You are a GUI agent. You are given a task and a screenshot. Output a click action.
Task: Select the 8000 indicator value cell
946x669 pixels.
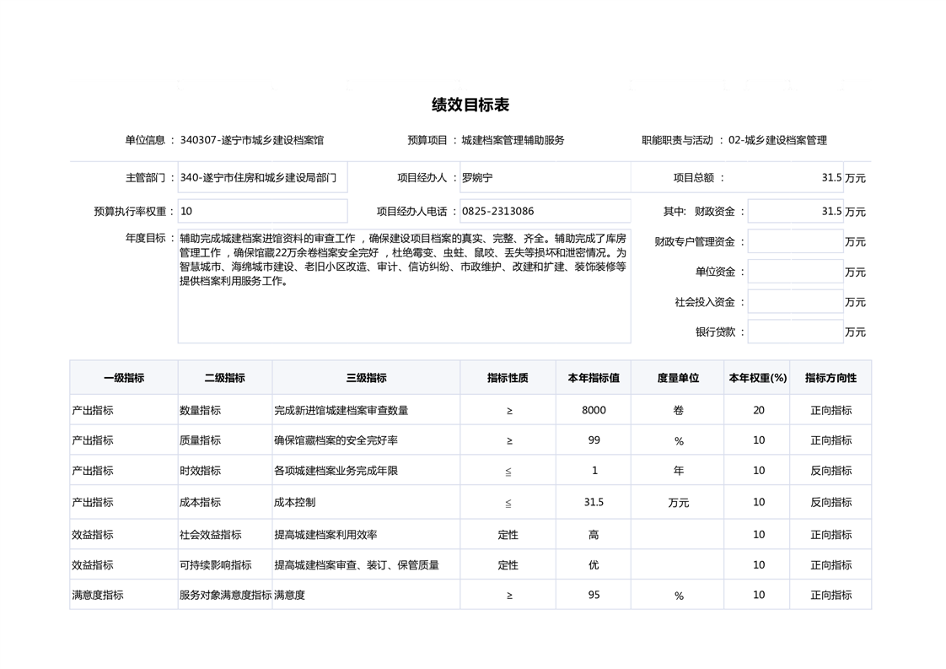click(x=594, y=410)
